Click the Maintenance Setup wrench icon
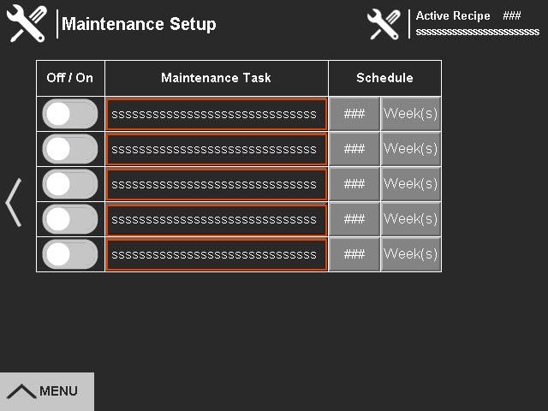 (27, 24)
